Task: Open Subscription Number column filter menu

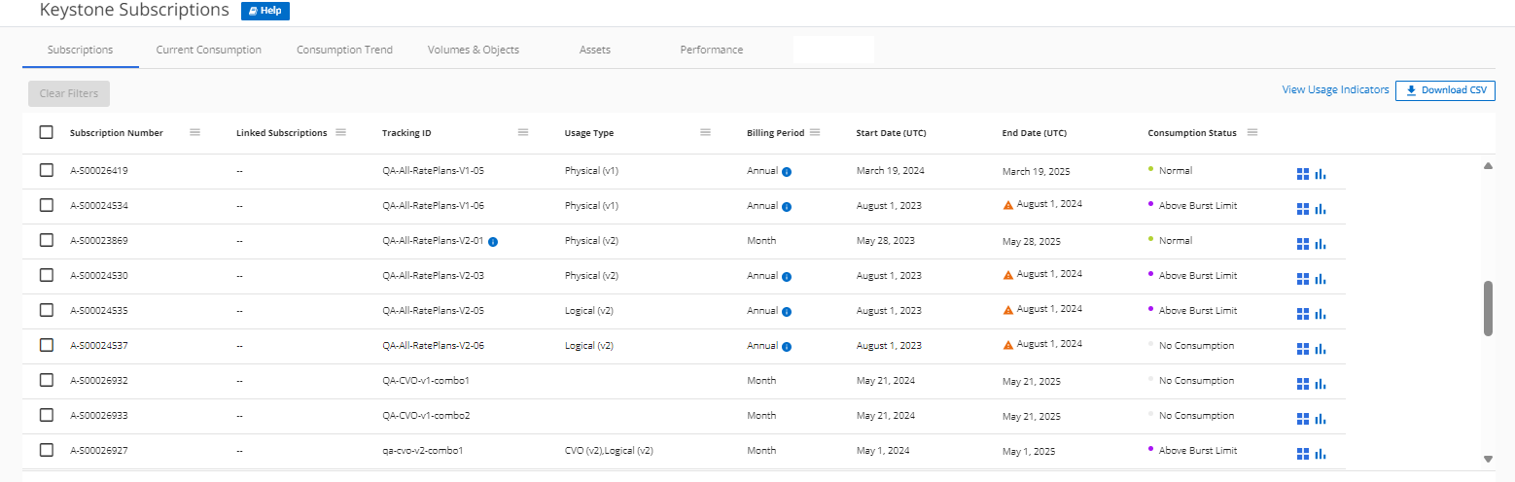Action: [x=194, y=133]
